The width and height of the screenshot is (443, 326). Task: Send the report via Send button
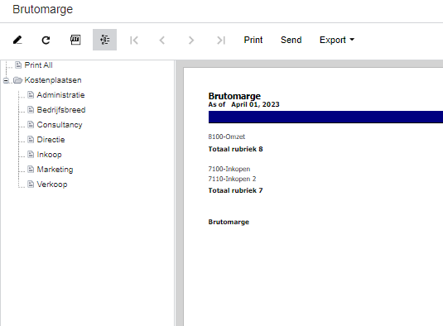[x=291, y=40]
